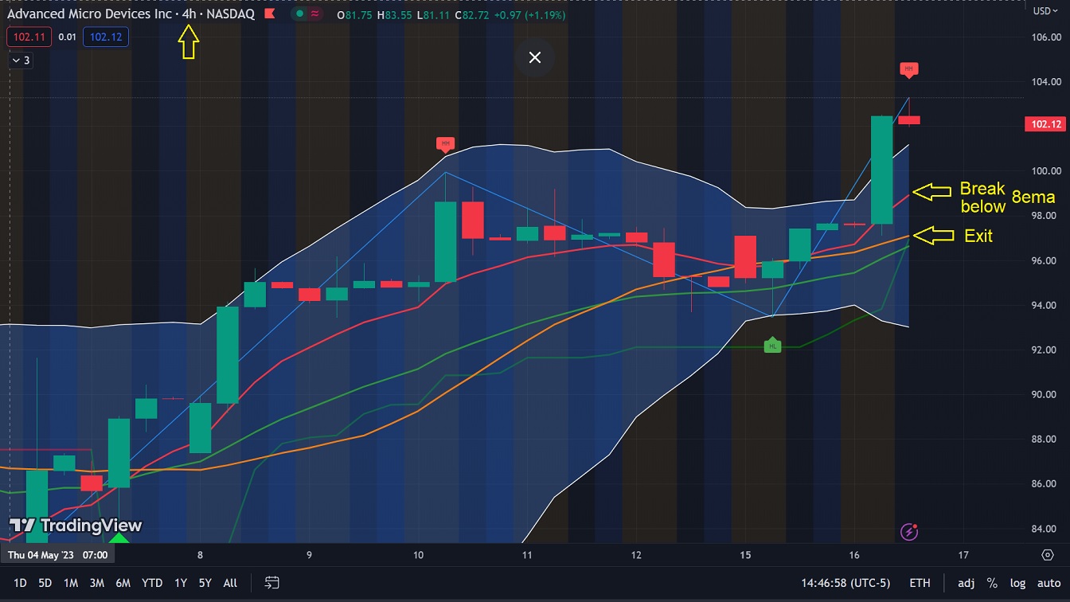Click the green HL marker below May 15 candle

pos(773,346)
